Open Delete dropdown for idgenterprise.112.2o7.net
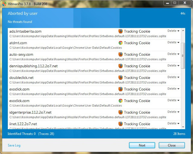The height and width of the screenshot is (154, 193). coord(173,112)
